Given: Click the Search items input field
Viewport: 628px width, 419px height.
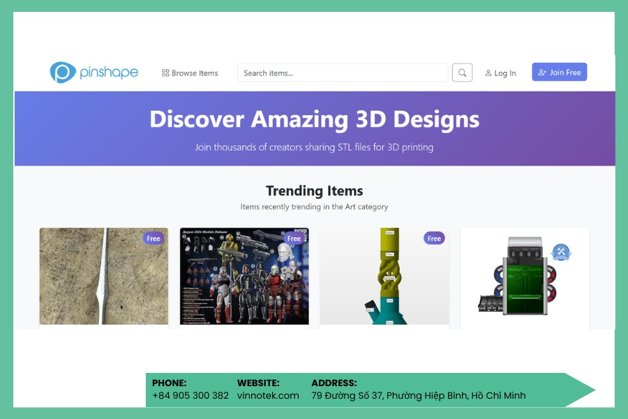Looking at the screenshot, I should (343, 73).
